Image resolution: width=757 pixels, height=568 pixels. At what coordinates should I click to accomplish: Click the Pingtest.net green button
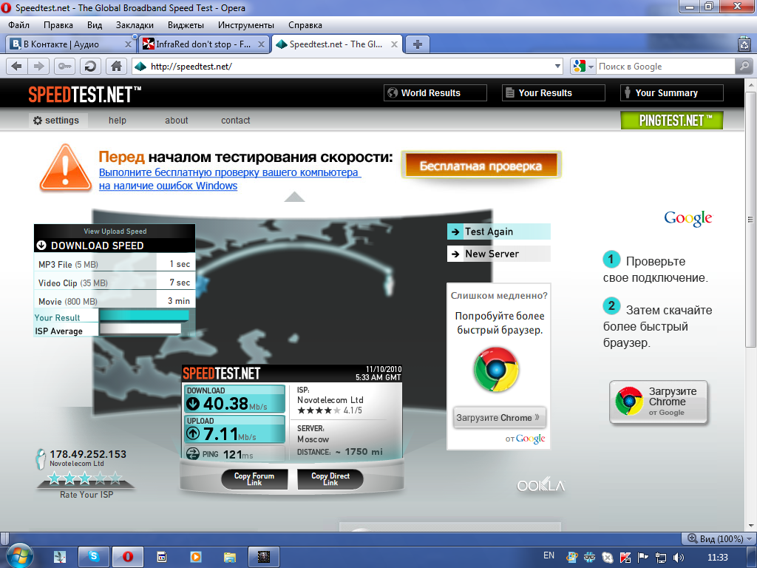671,121
